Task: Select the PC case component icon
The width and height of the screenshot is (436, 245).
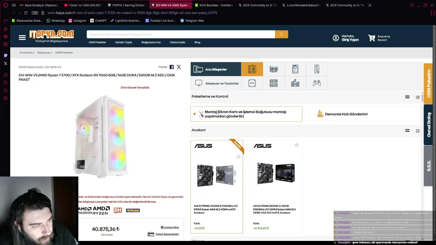Action: tap(317, 69)
